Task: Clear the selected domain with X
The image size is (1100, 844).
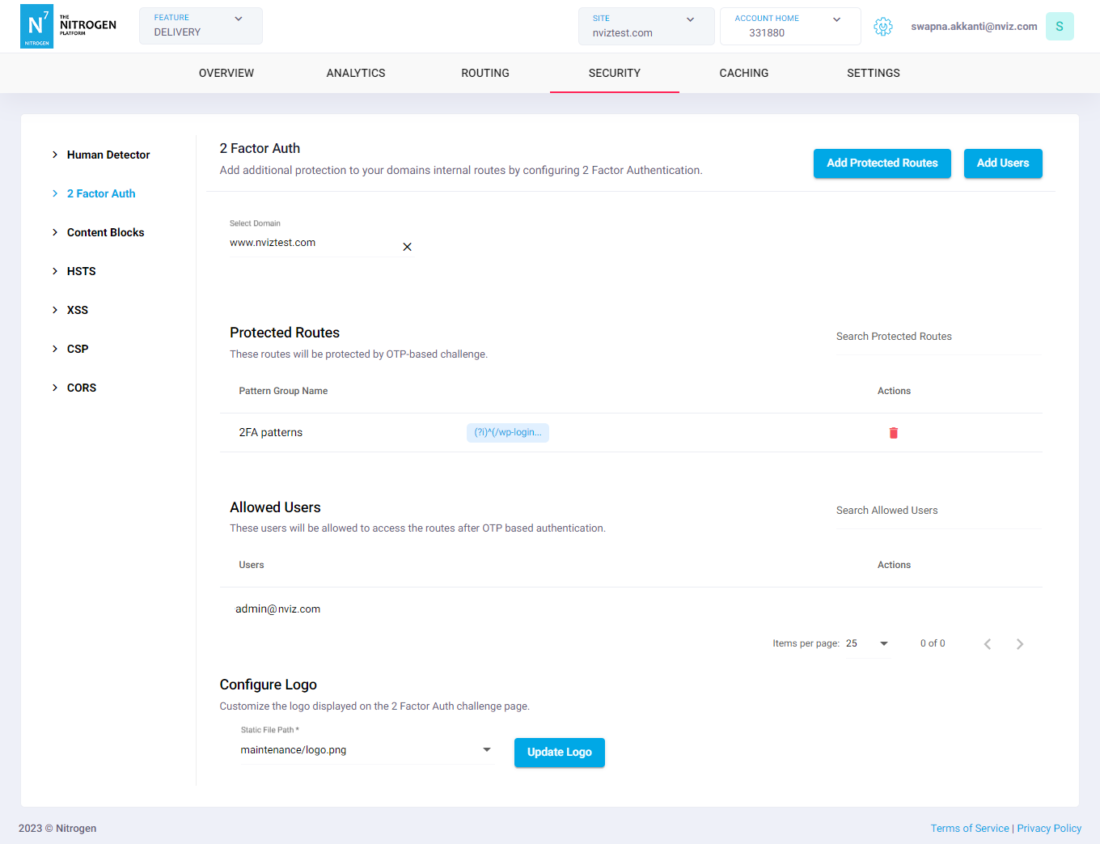Action: pyautogui.click(x=407, y=247)
